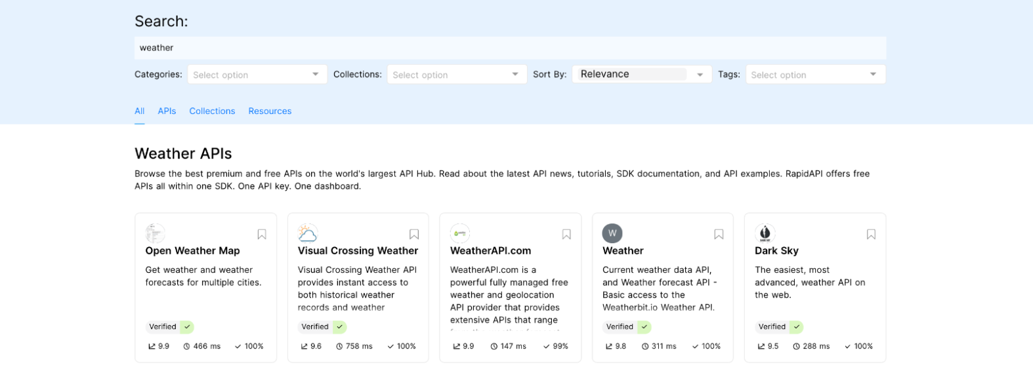
Task: Click Open Weather Map Verified badge
Action: pyautogui.click(x=169, y=326)
